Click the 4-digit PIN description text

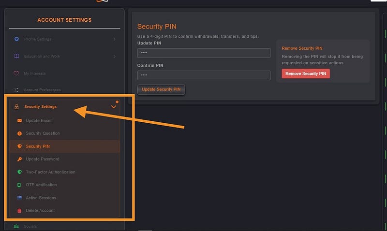198,36
